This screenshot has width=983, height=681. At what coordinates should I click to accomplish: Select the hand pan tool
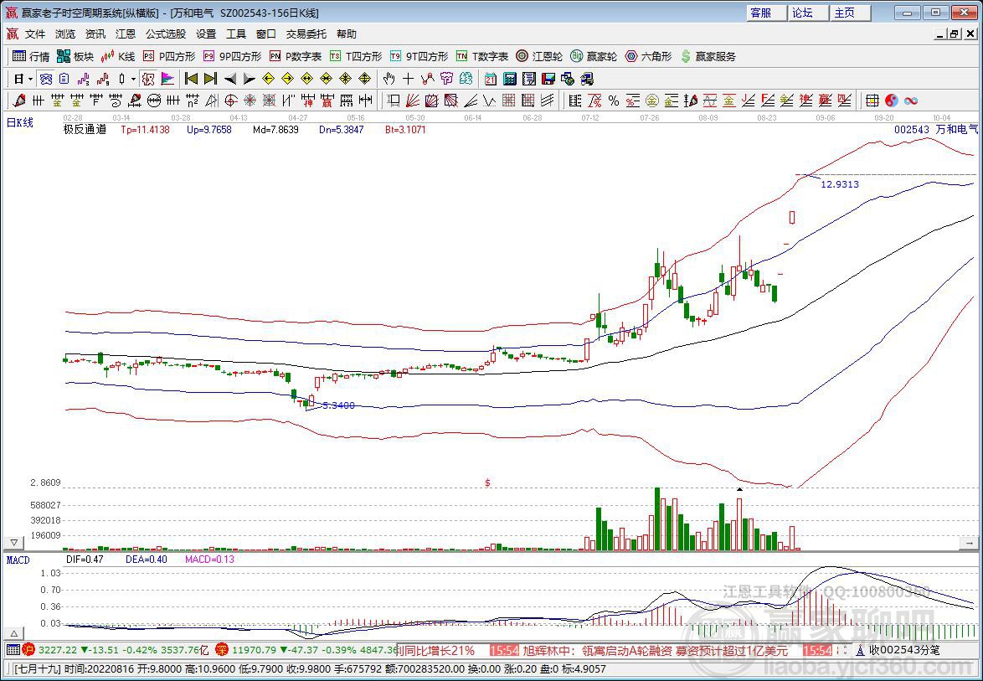point(389,79)
